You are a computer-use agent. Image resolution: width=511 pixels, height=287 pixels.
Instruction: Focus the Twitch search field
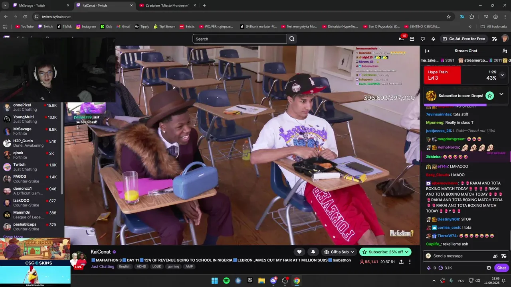[240, 39]
